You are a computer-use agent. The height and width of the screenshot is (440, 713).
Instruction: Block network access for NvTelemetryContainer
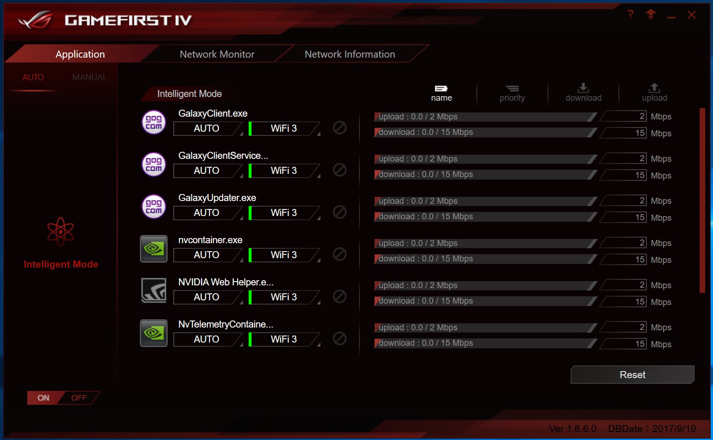coord(340,338)
